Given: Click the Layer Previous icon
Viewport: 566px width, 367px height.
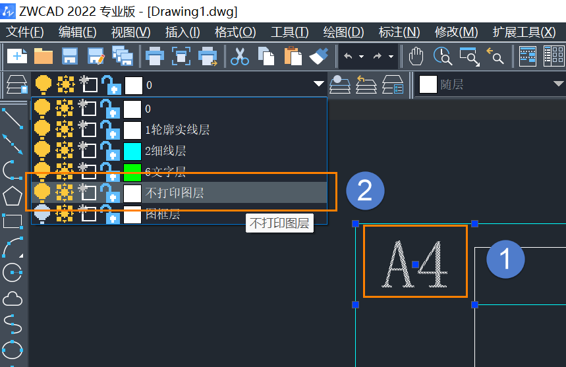Looking at the screenshot, I should [366, 84].
